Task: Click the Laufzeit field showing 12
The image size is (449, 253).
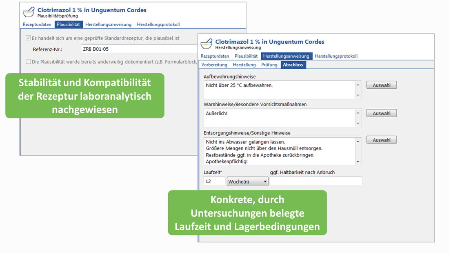Action: pyautogui.click(x=214, y=181)
